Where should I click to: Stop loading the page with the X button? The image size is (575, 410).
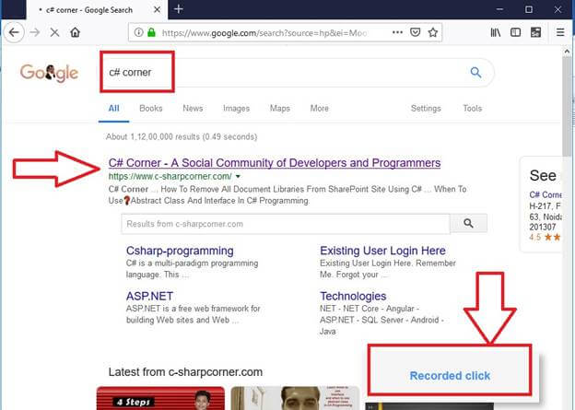(x=54, y=32)
